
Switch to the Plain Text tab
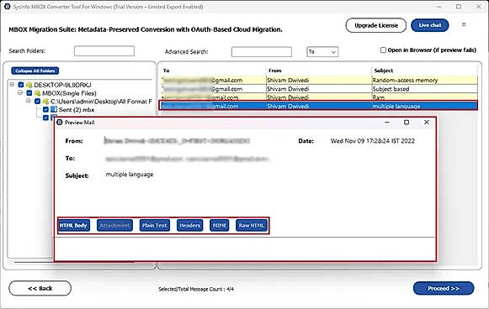pyautogui.click(x=155, y=225)
